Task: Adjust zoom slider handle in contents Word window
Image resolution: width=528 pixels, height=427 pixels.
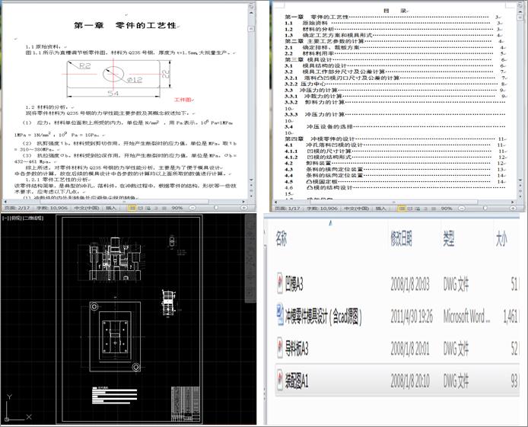Action: click(485, 208)
